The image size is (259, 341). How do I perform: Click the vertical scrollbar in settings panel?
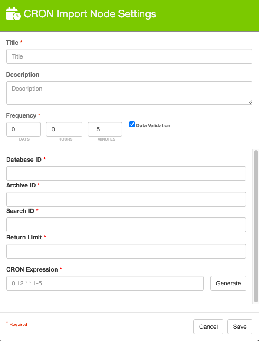coord(256,226)
